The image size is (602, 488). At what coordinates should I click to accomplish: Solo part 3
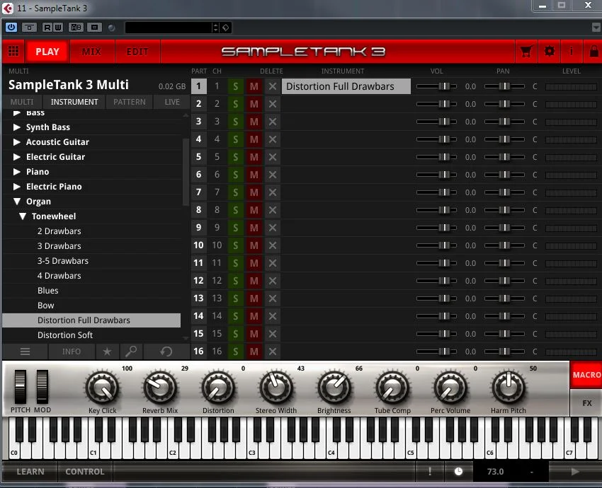235,122
